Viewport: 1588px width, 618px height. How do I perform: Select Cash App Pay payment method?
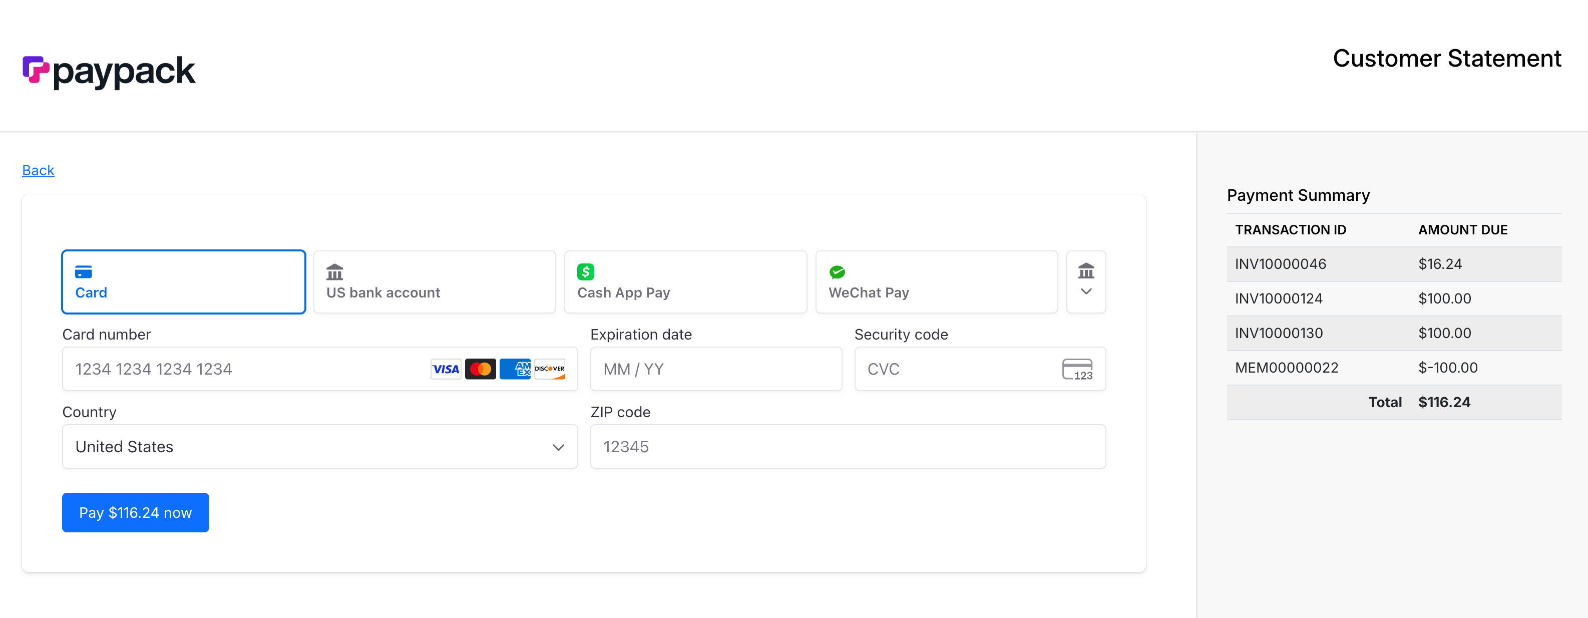(x=685, y=282)
